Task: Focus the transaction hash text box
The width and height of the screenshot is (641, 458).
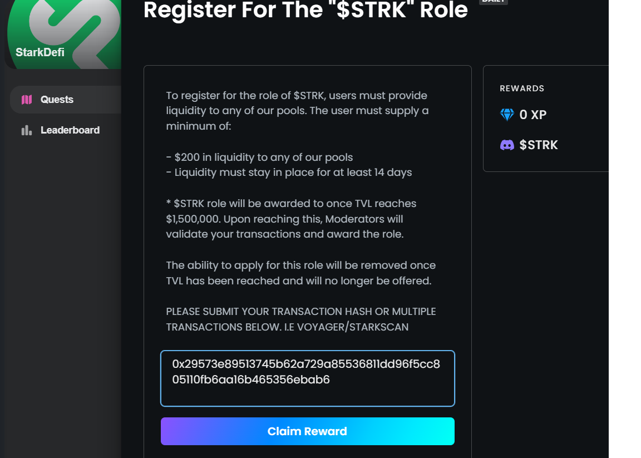Action: pos(307,378)
